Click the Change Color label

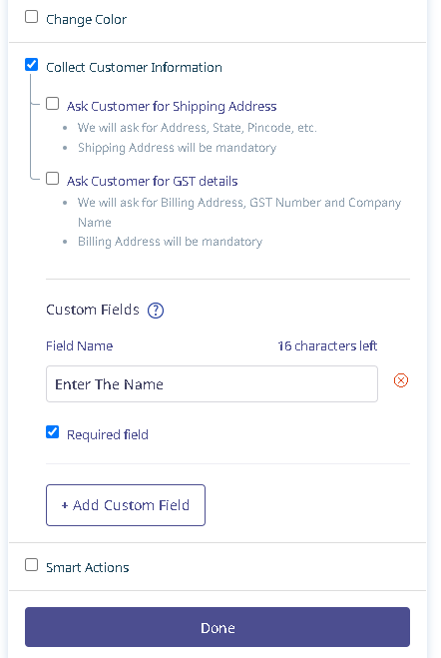coord(87,20)
